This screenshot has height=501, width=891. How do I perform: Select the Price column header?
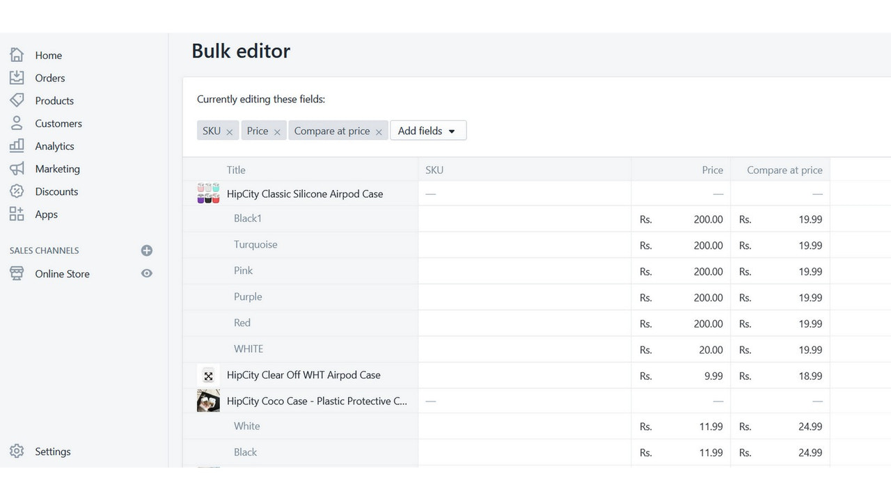point(712,169)
